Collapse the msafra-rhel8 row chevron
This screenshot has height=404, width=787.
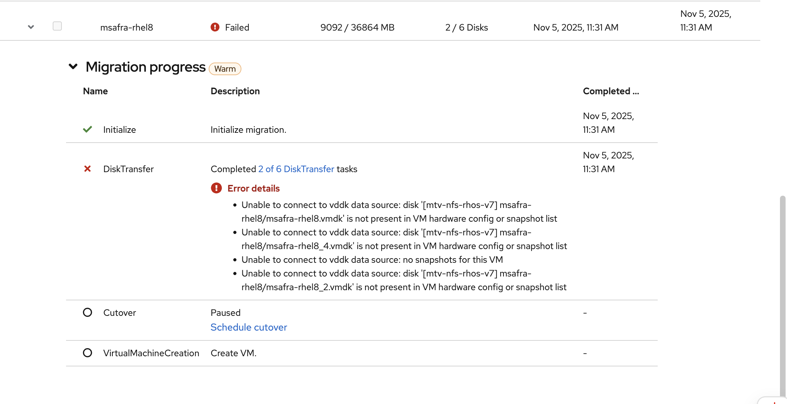click(31, 27)
